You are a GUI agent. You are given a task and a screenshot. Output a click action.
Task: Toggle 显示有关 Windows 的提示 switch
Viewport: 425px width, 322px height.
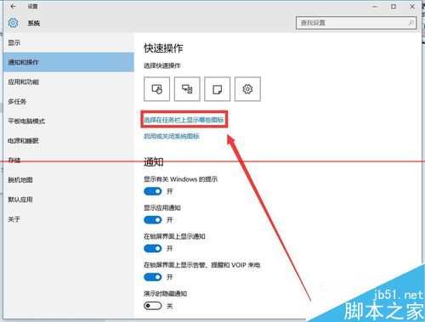tap(153, 191)
